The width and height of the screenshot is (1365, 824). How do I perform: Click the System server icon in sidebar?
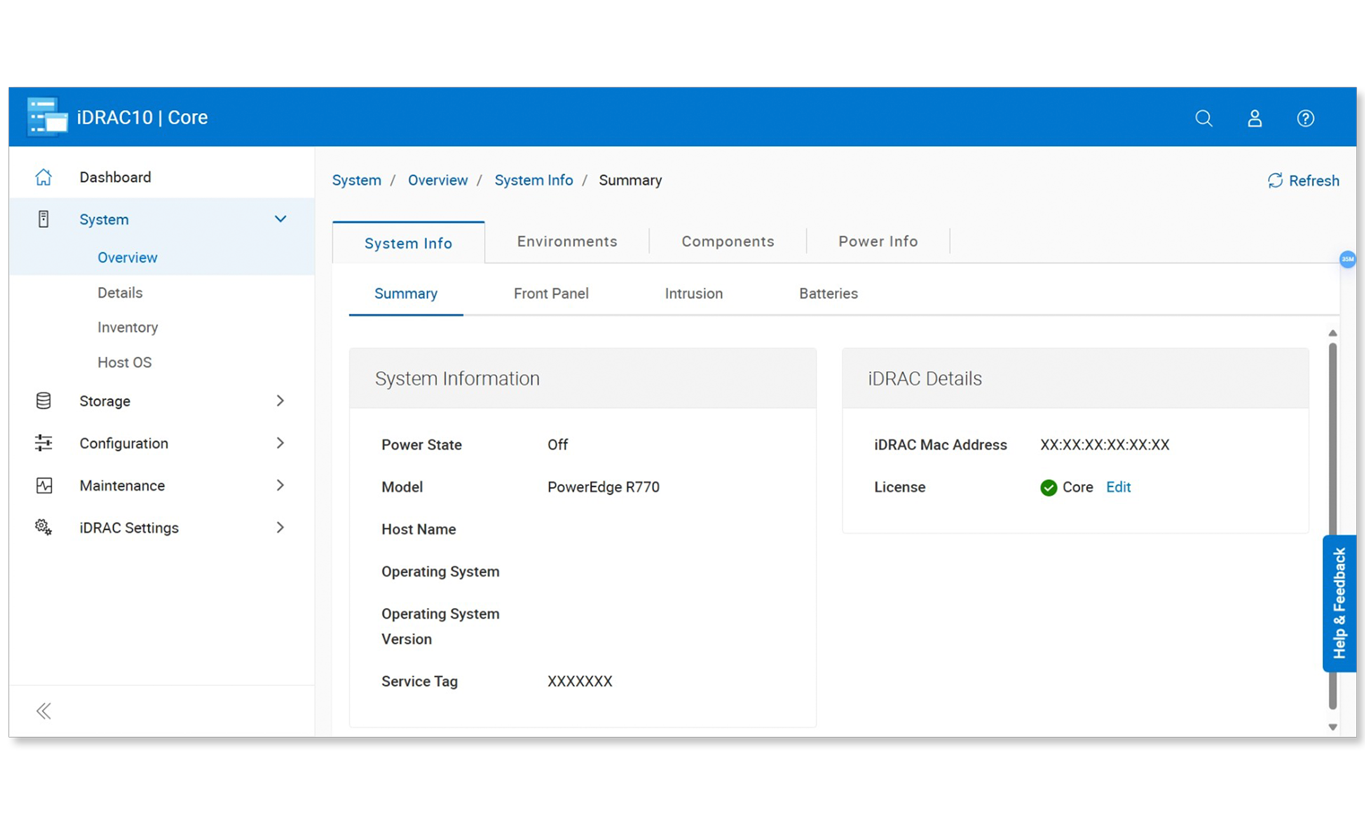pyautogui.click(x=43, y=219)
